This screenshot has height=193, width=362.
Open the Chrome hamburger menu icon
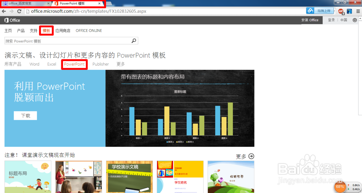358,11
